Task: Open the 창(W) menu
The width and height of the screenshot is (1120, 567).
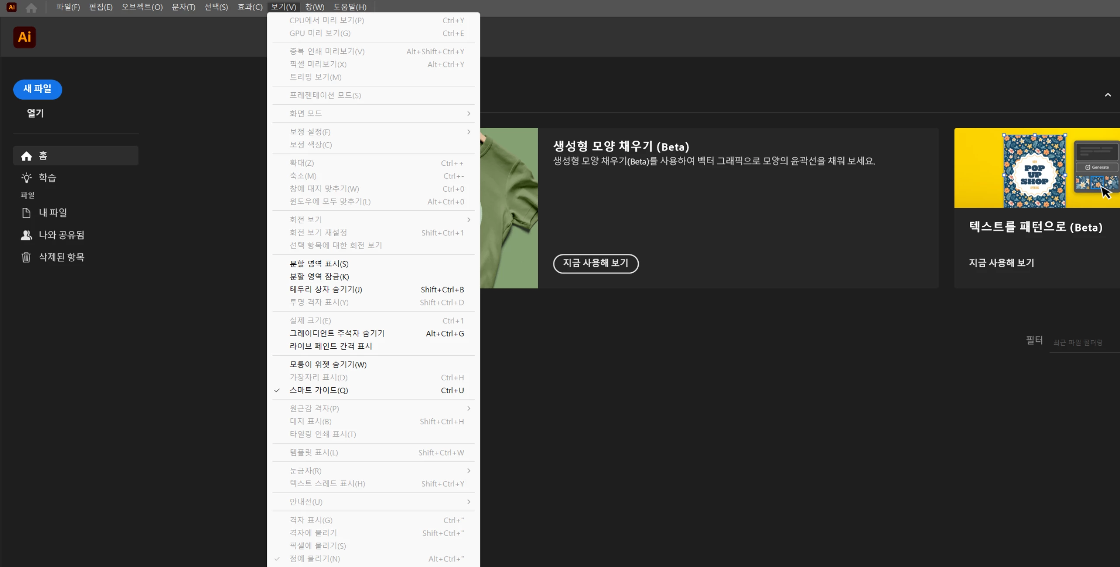Action: click(314, 7)
